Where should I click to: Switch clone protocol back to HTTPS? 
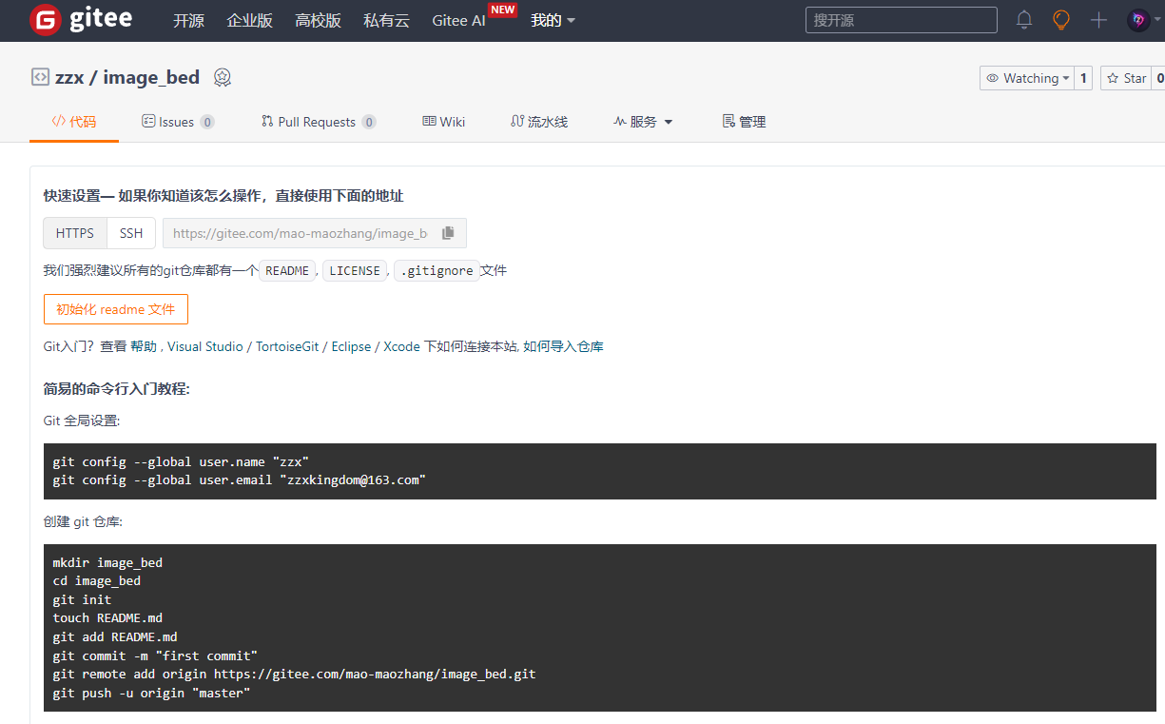[74, 232]
